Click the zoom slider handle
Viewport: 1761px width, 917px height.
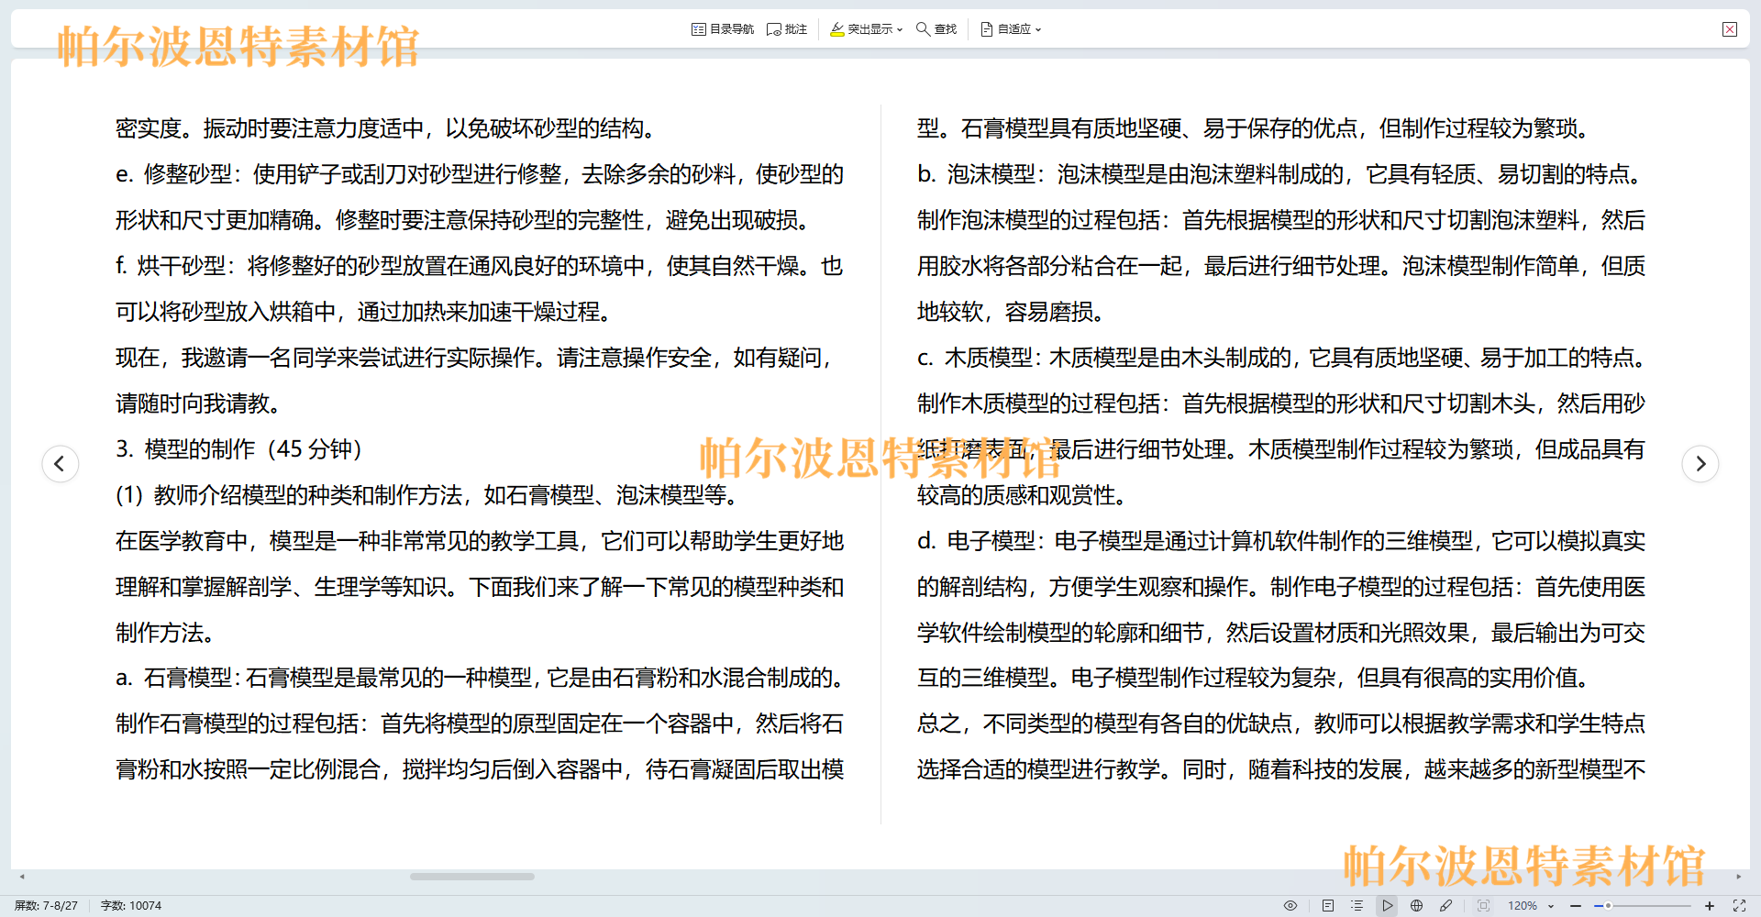tap(1608, 906)
